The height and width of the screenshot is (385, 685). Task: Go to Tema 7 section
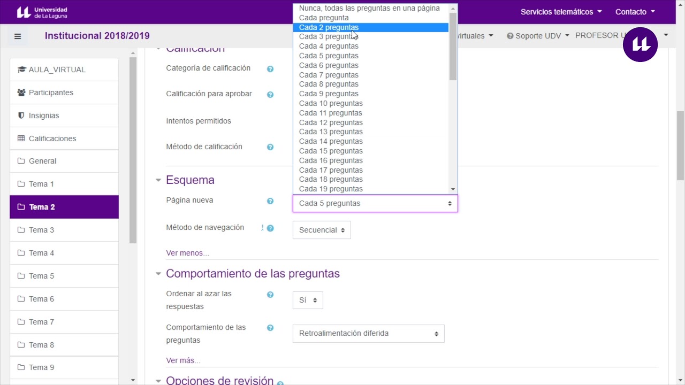(64, 322)
